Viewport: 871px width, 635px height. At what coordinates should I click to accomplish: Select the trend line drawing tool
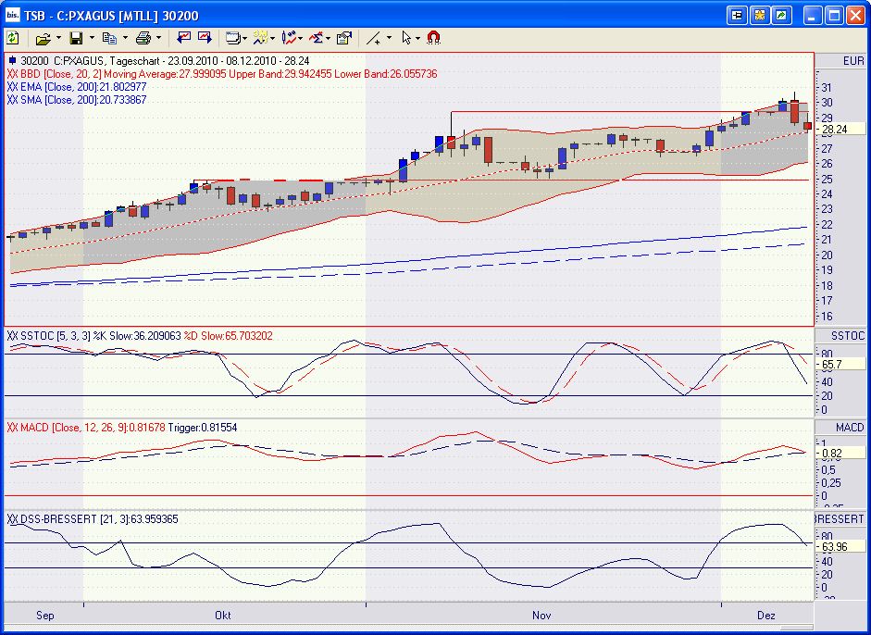pos(373,38)
